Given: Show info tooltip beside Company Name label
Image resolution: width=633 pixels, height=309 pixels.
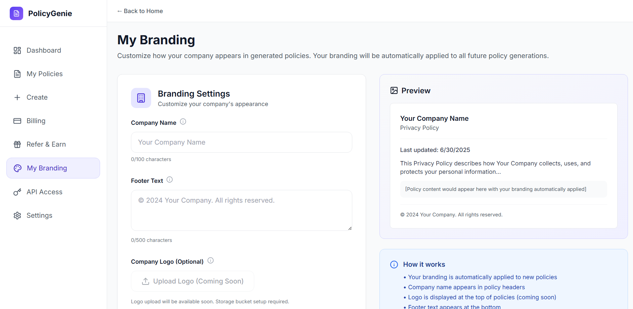Looking at the screenshot, I should click(183, 121).
